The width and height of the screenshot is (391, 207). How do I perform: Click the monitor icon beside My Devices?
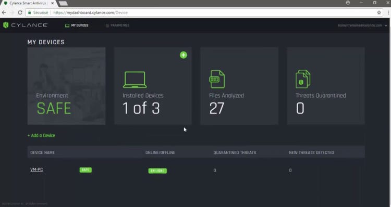point(67,25)
